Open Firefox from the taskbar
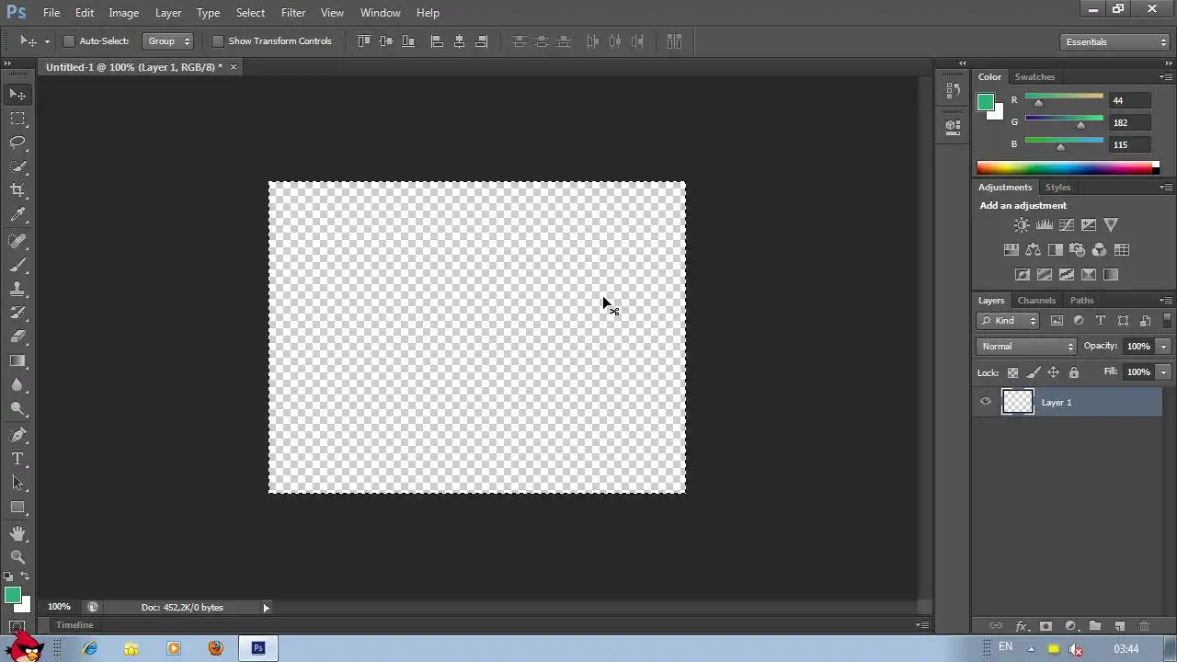The width and height of the screenshot is (1177, 662). pos(215,648)
